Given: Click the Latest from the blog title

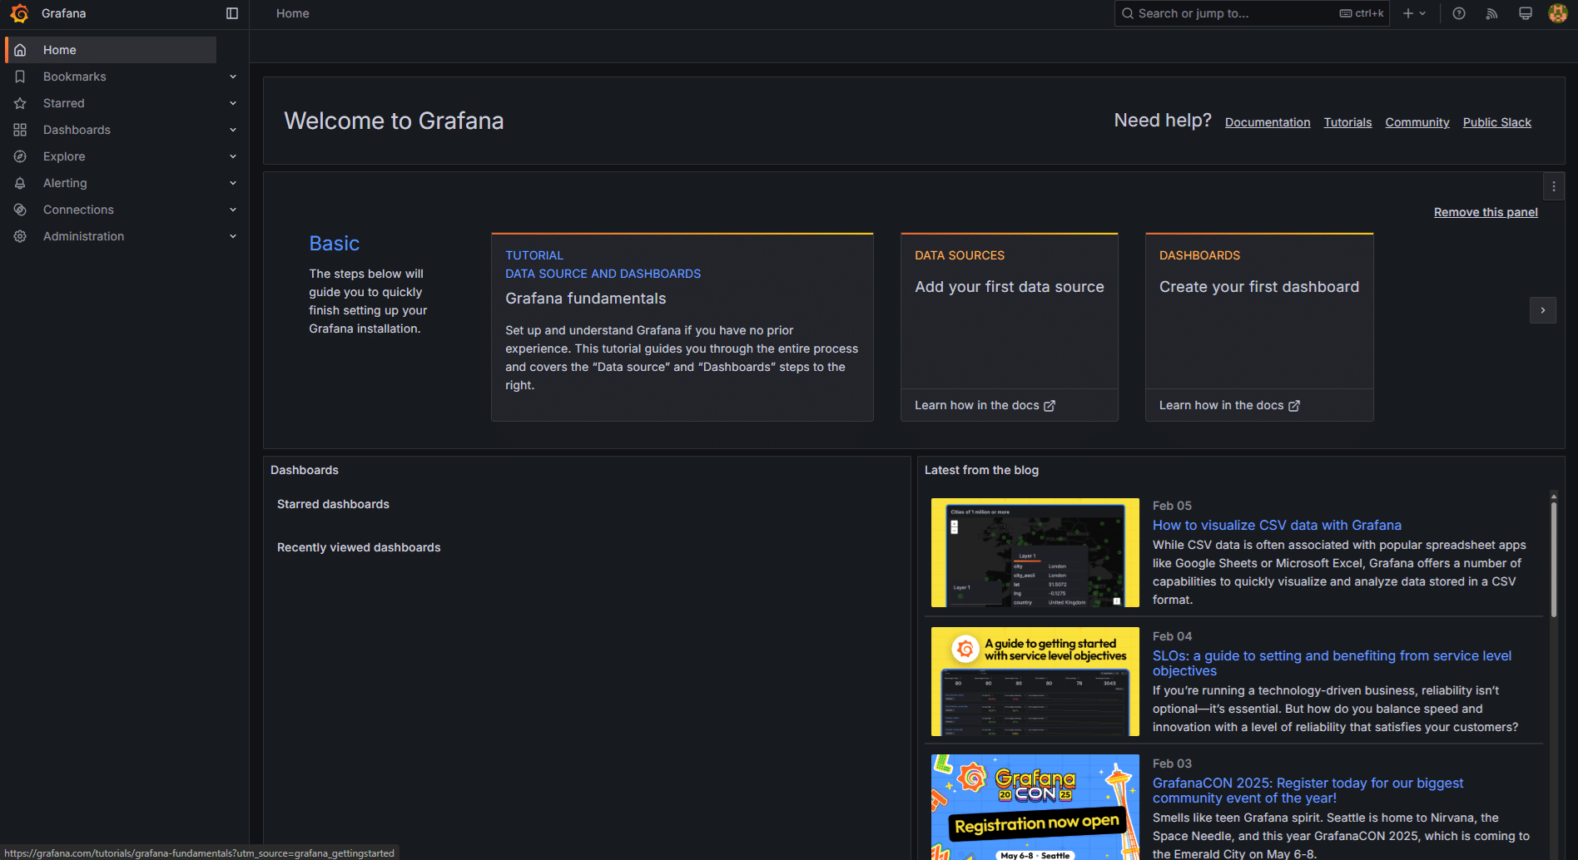Looking at the screenshot, I should point(981,470).
